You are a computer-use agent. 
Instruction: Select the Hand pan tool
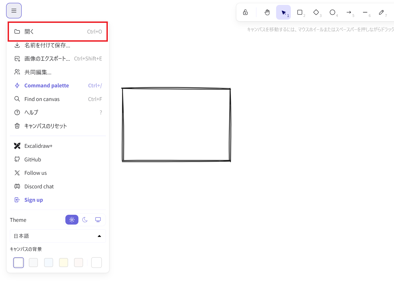(x=267, y=12)
